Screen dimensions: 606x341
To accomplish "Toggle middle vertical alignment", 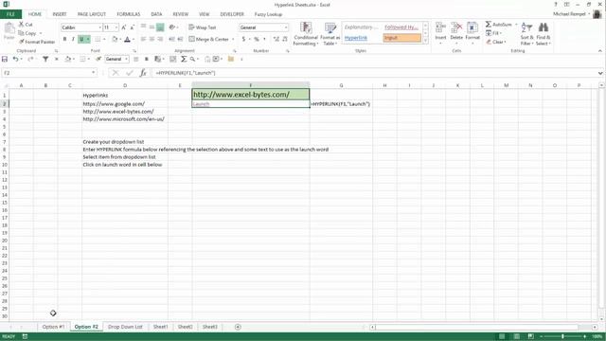I will (151, 27).
